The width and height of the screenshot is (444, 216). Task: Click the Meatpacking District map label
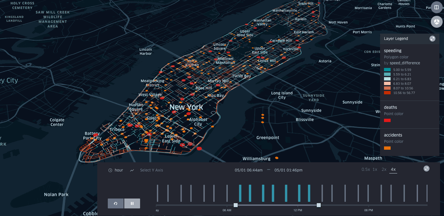pos(152,83)
